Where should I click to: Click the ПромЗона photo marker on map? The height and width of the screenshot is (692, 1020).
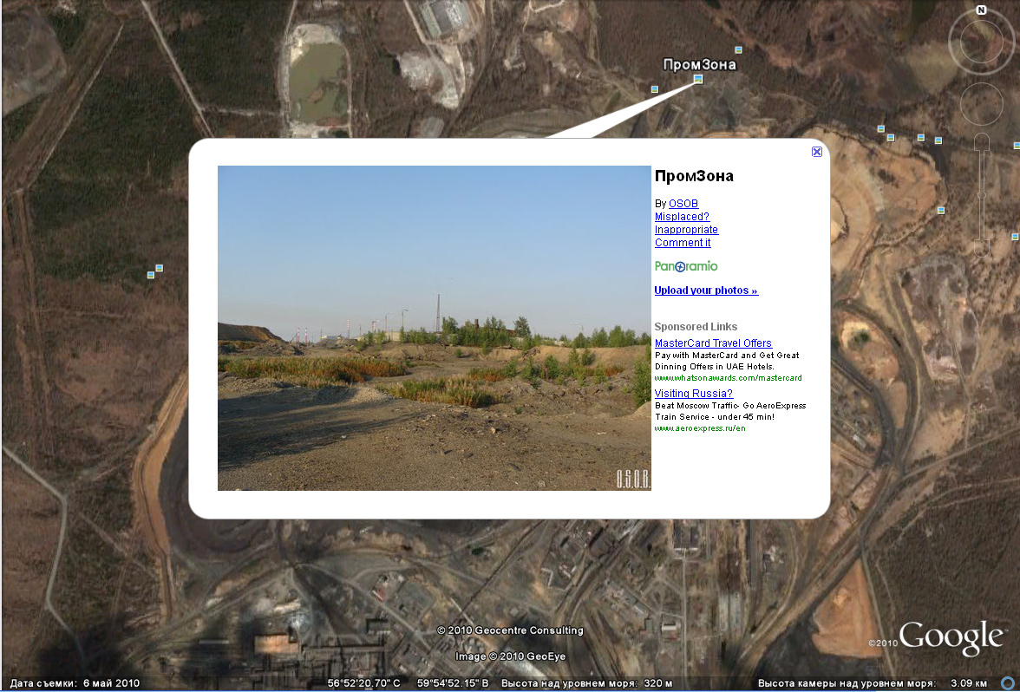point(698,79)
